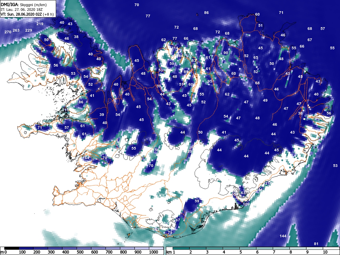Click the 'km' unit label on legend
The height and width of the screenshot is (255, 340).
(169, 252)
